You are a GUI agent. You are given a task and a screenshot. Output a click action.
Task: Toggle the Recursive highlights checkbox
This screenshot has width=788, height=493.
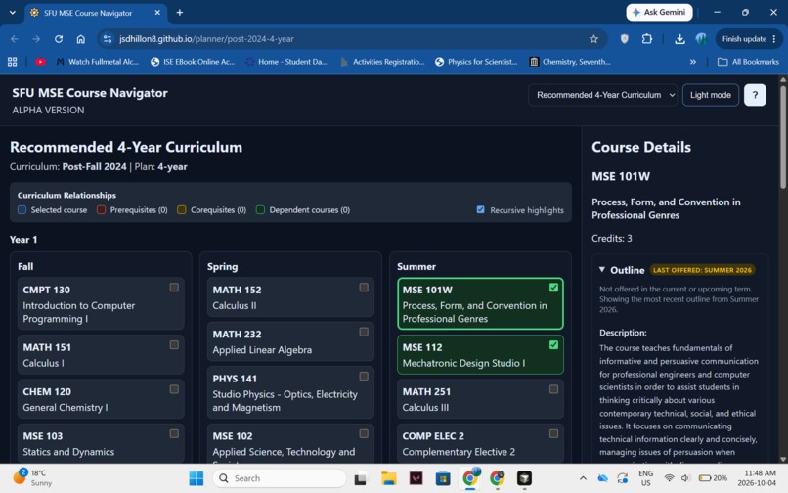pos(480,209)
